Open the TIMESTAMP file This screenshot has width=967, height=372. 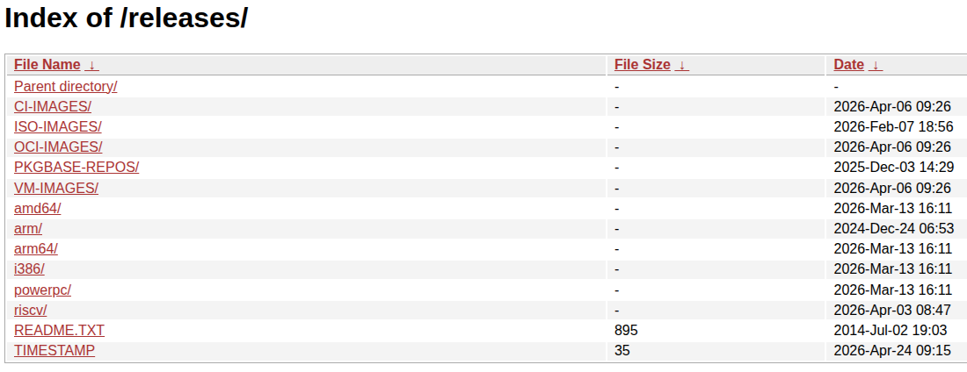point(55,350)
